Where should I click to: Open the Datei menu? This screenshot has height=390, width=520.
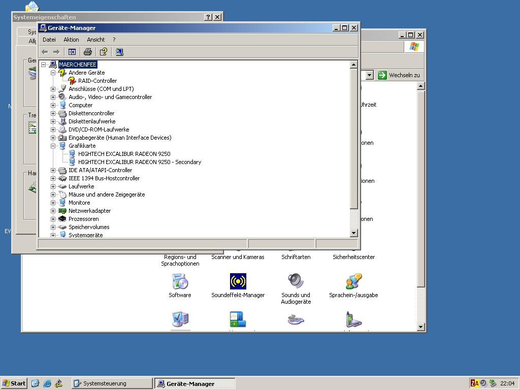49,40
